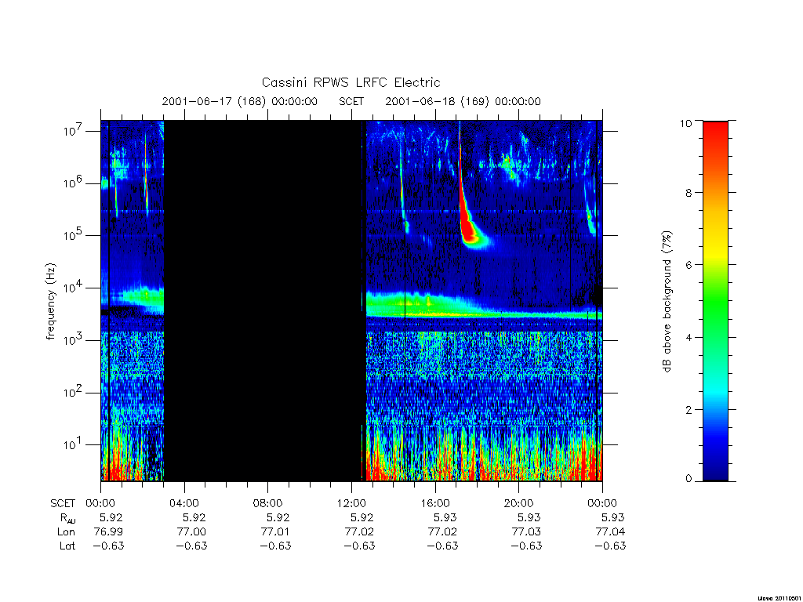Click the longitude value "77.03"
The image size is (803, 602).
pos(526,532)
